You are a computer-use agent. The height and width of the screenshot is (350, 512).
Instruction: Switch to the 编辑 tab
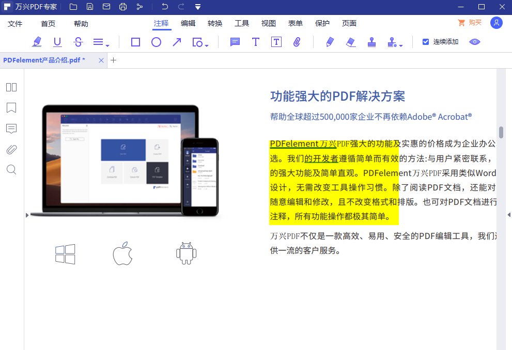188,23
